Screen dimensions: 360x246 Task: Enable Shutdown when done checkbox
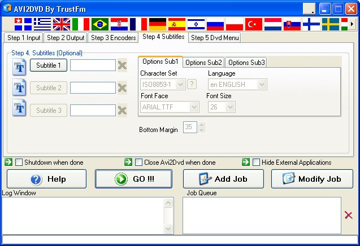tap(19, 162)
